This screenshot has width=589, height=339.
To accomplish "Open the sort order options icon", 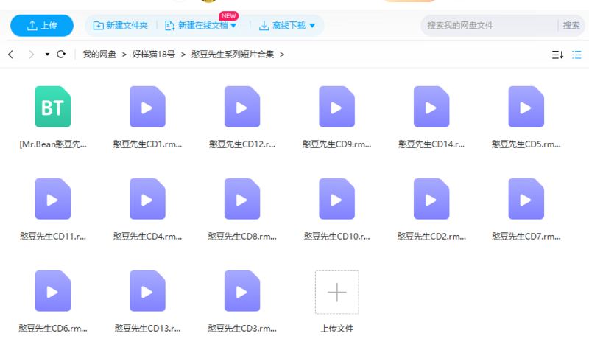I will point(557,55).
